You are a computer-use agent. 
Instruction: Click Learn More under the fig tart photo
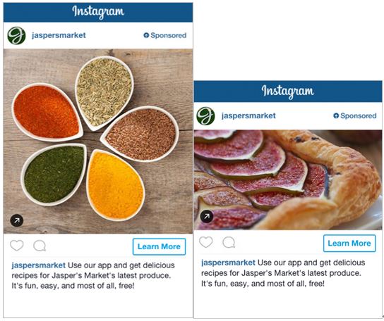tap(349, 244)
